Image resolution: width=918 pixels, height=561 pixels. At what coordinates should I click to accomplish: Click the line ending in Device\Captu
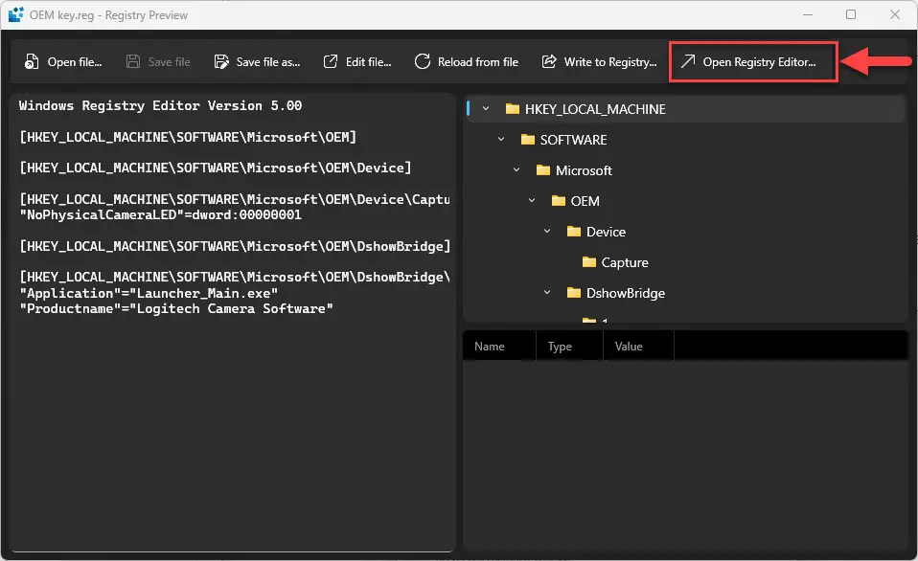(x=235, y=199)
